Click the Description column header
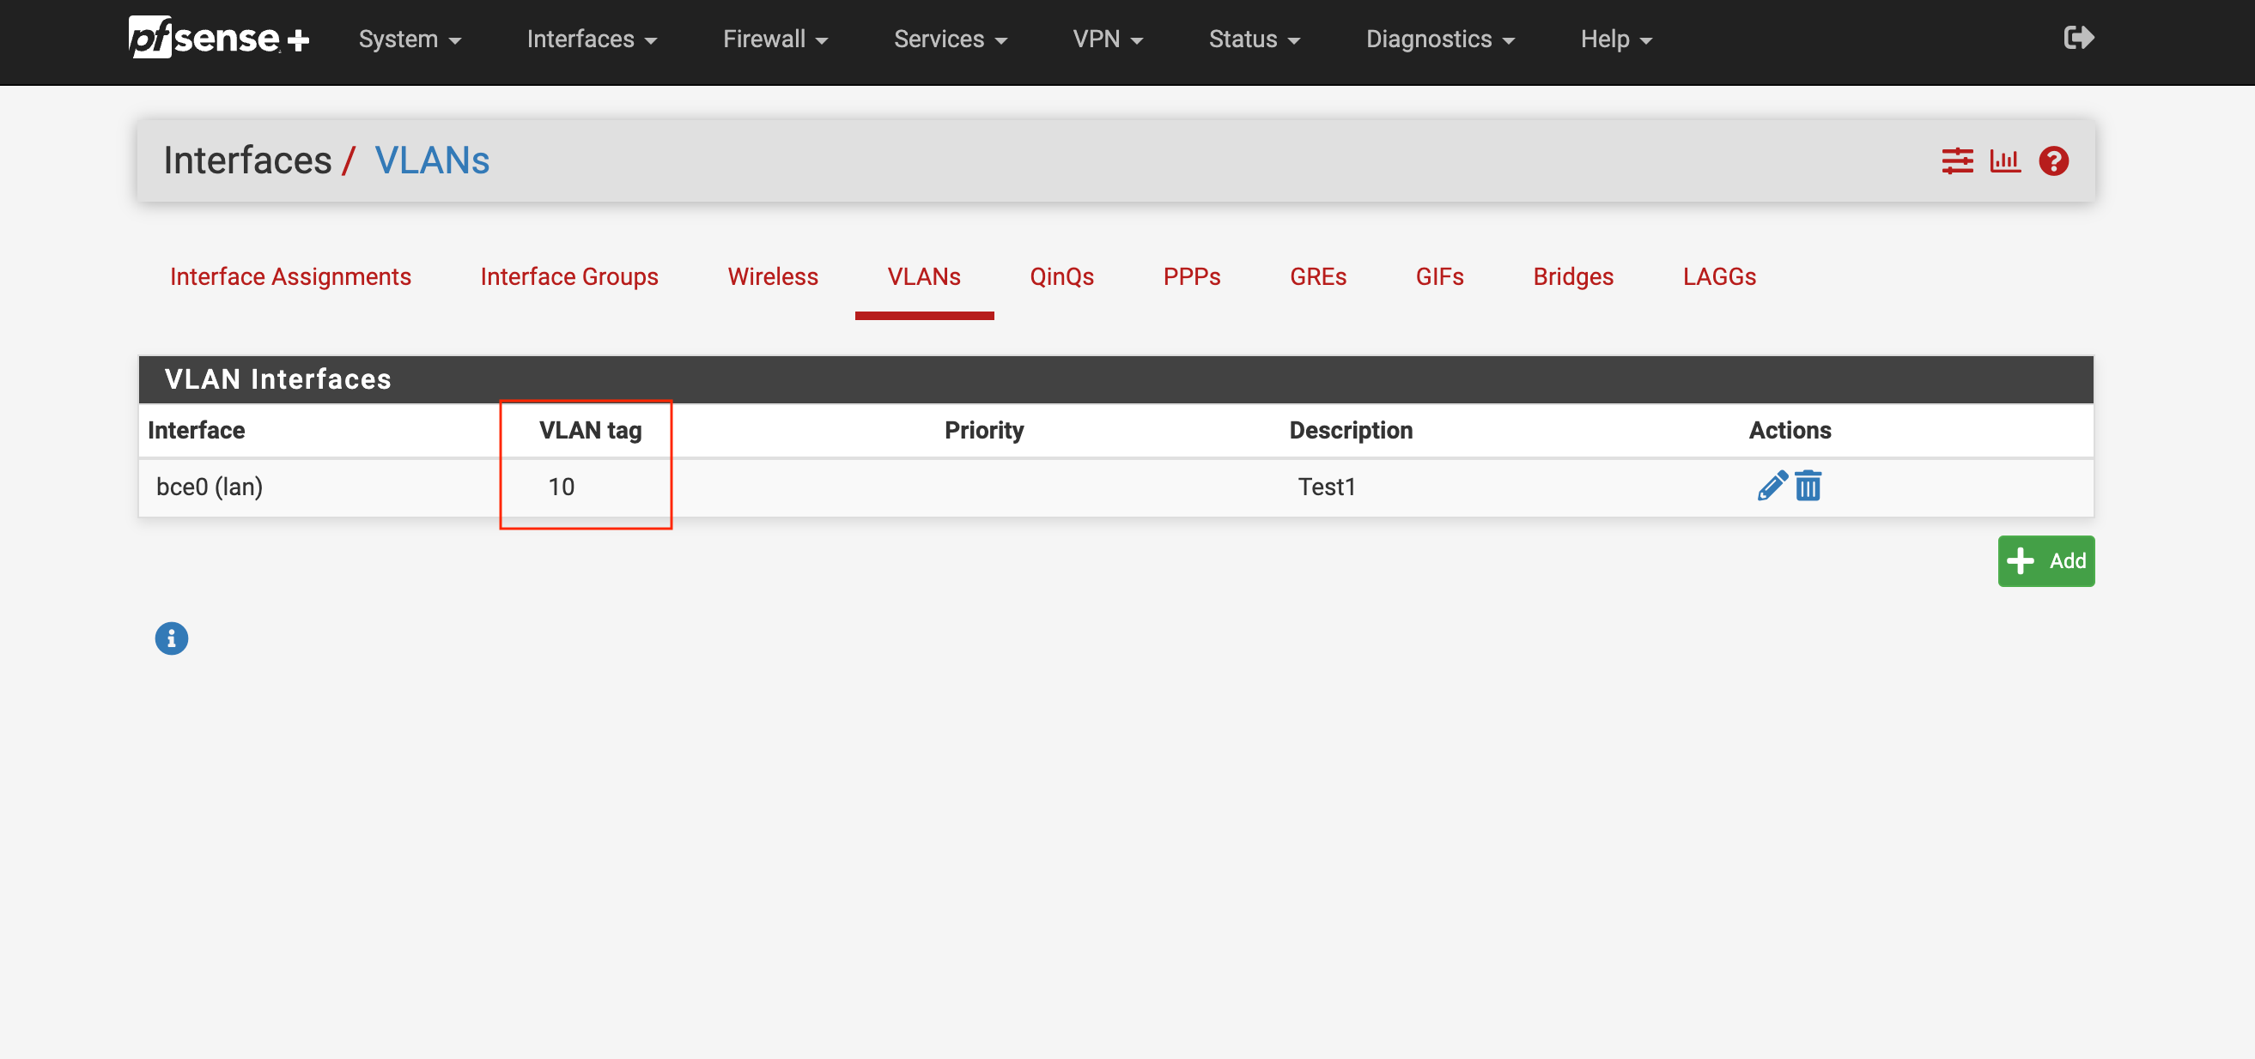The height and width of the screenshot is (1059, 2255). coord(1351,430)
